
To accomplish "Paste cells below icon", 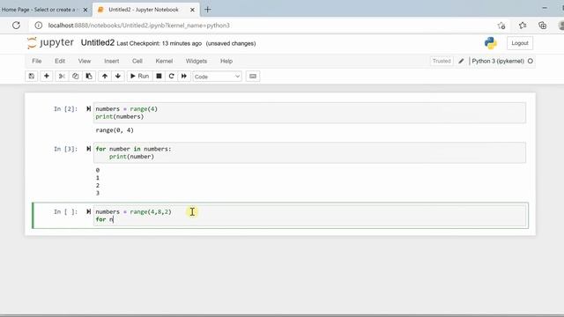I will click(x=89, y=77).
